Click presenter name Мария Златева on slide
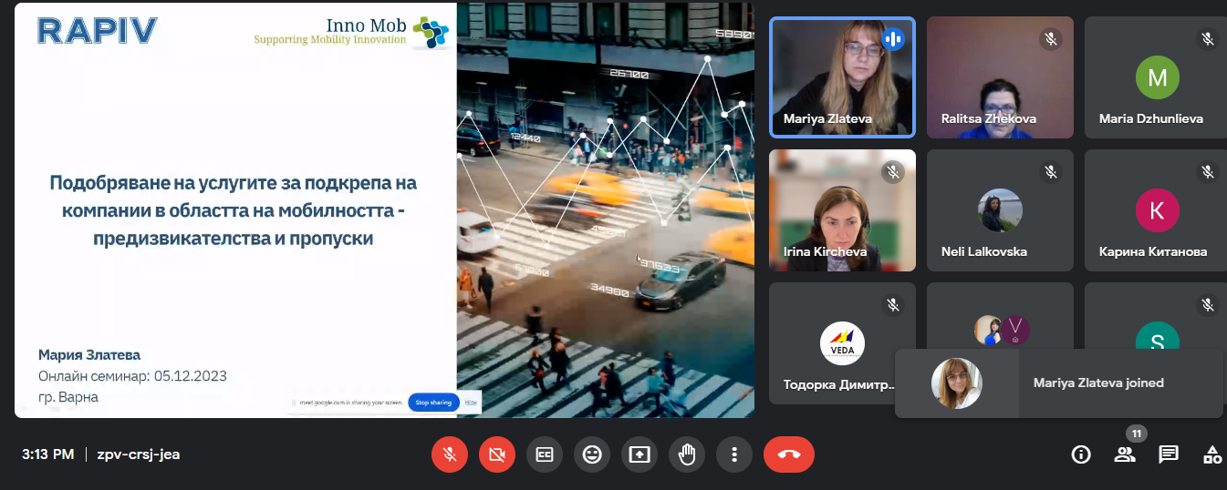This screenshot has height=490, width=1227. point(89,355)
